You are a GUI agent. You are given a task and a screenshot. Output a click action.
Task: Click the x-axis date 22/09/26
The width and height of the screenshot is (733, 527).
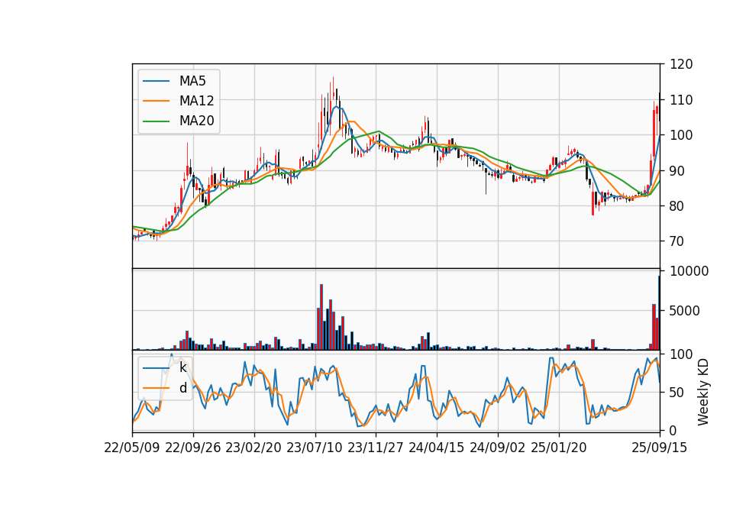(193, 448)
